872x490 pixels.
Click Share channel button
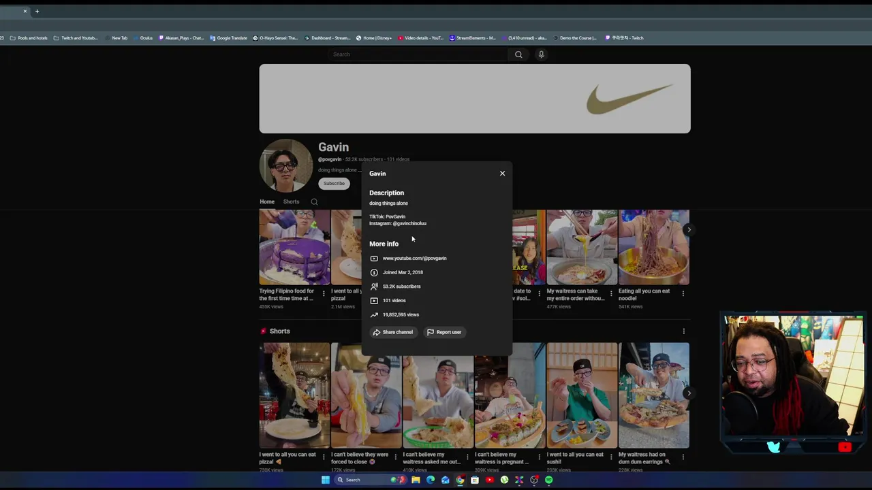(393, 332)
